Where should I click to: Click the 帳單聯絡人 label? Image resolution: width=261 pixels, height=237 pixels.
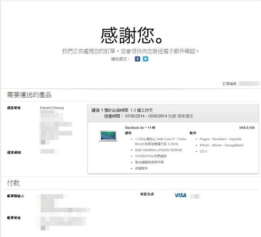(x=16, y=196)
